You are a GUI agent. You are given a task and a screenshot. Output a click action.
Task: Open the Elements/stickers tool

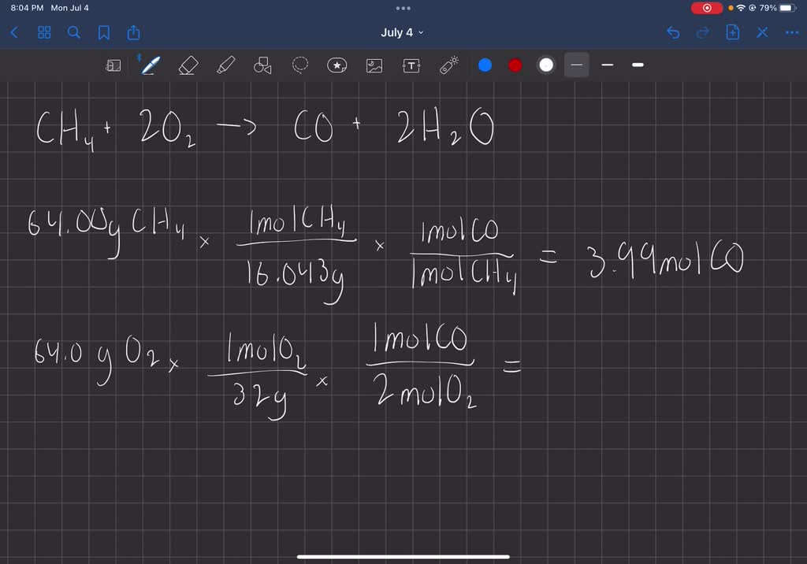[x=337, y=65]
